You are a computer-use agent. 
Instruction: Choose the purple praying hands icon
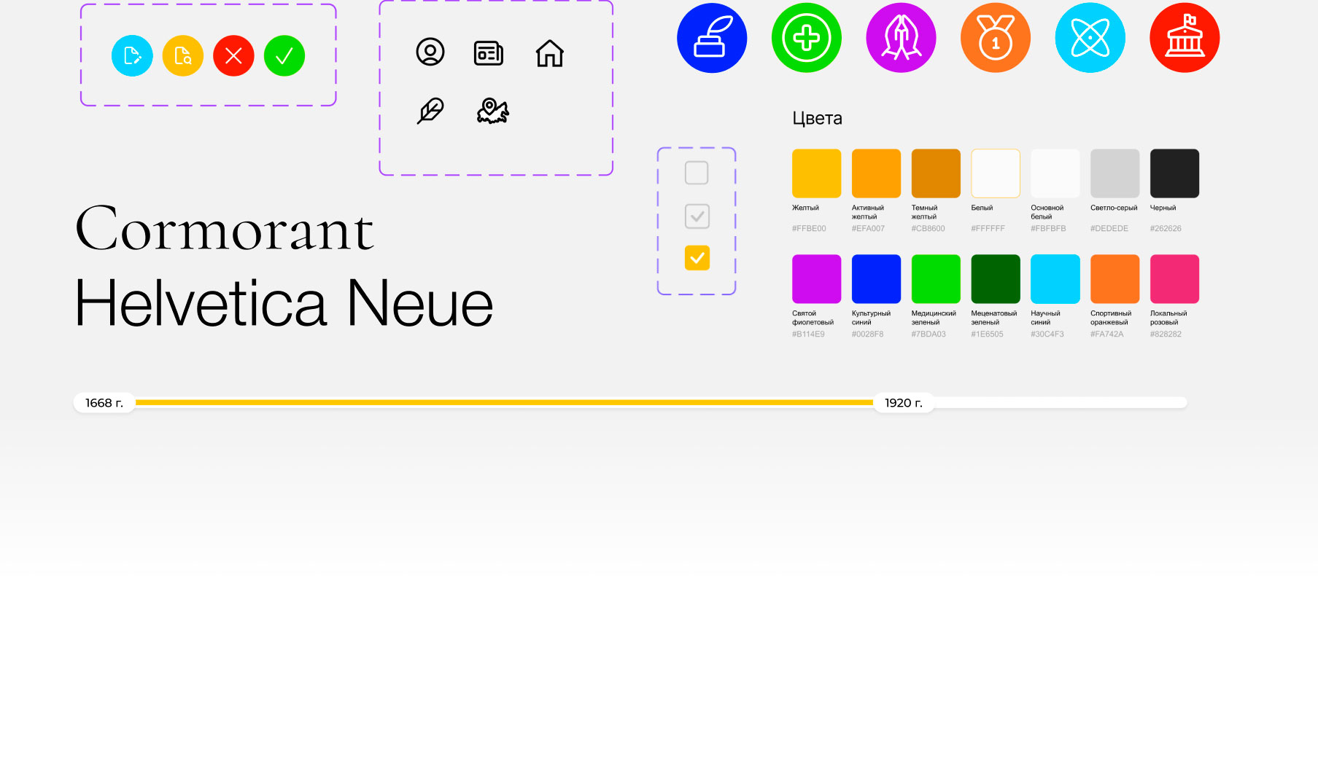tap(901, 38)
